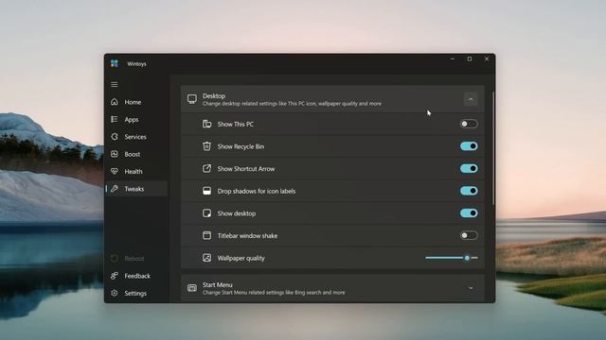The height and width of the screenshot is (340, 606).
Task: Click the Home house icon
Action: coord(115,102)
